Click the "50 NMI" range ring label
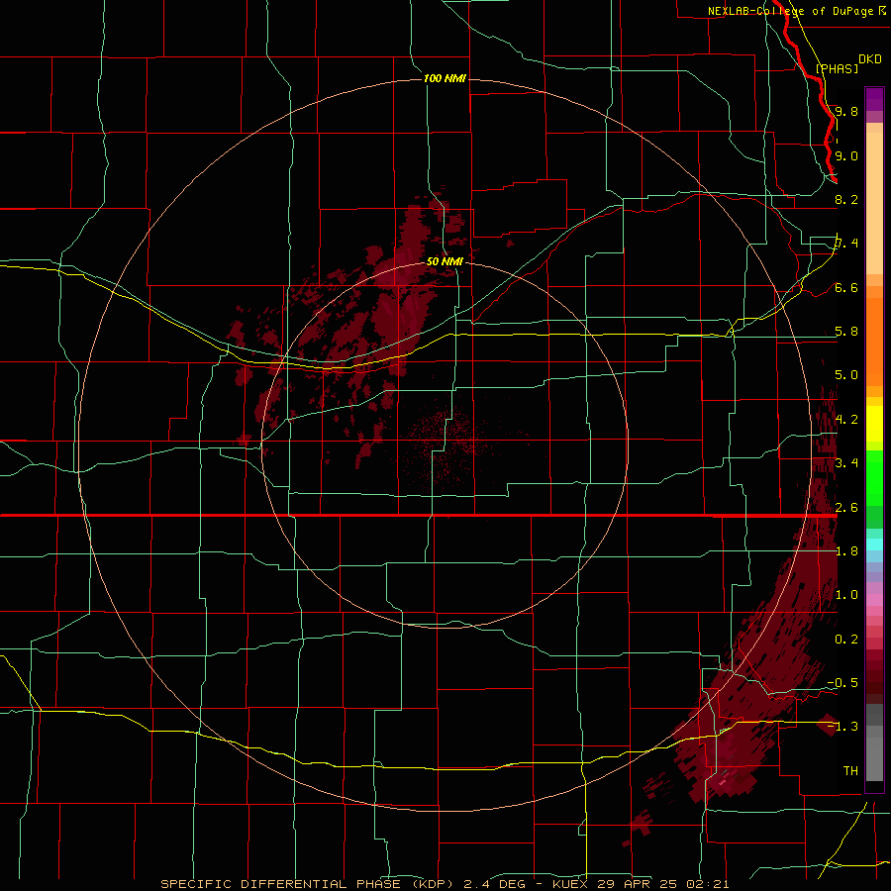891x891 pixels. 445,261
